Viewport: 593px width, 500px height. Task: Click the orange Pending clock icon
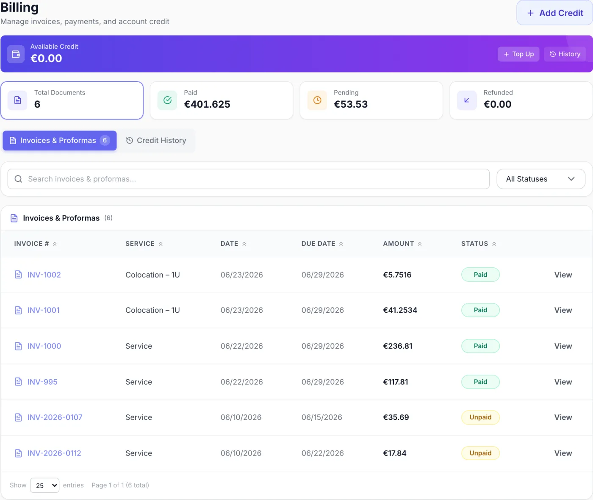click(317, 100)
